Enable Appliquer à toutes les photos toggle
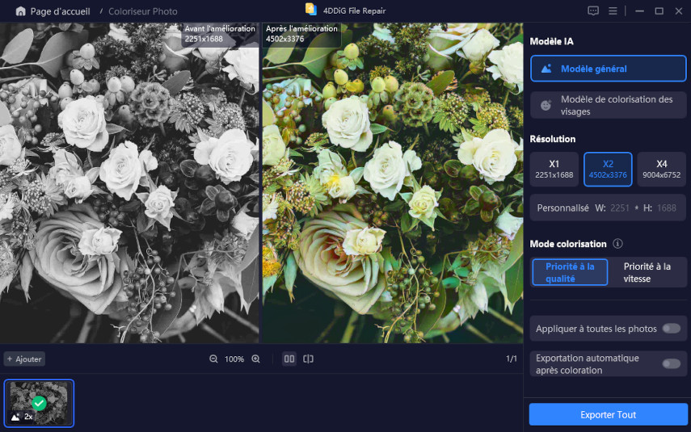 [x=670, y=328]
